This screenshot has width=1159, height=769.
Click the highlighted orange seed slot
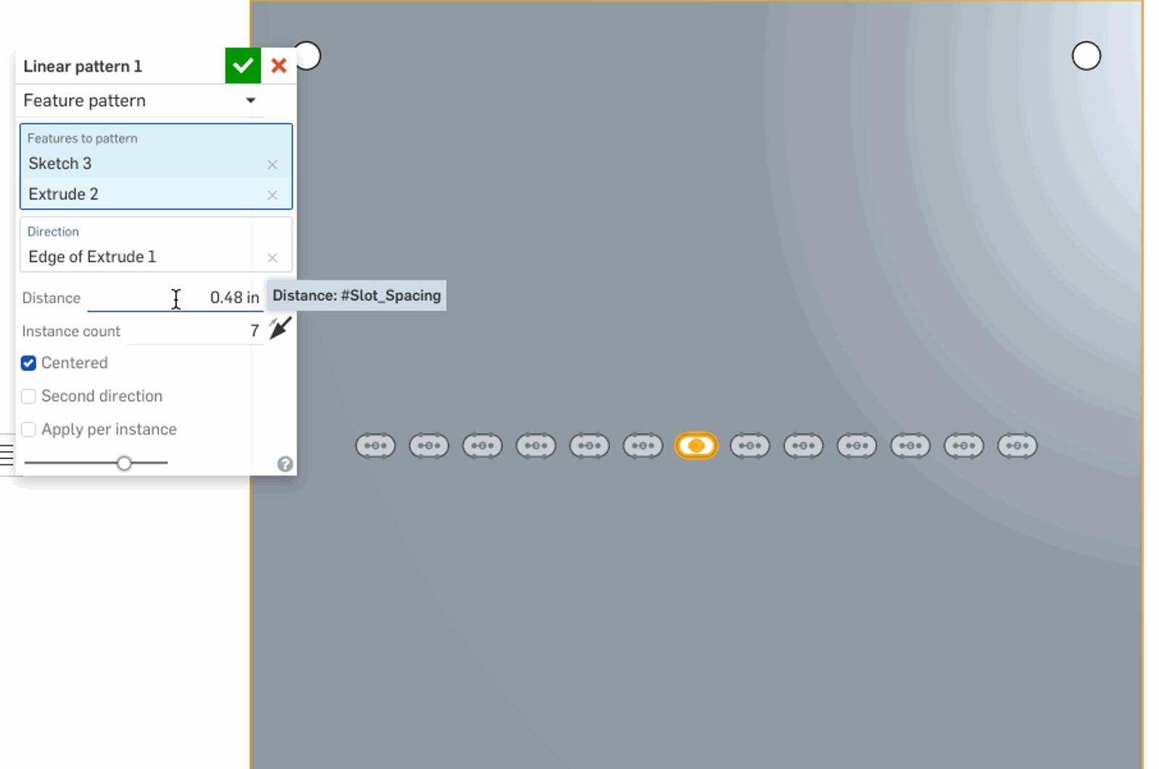click(x=696, y=446)
